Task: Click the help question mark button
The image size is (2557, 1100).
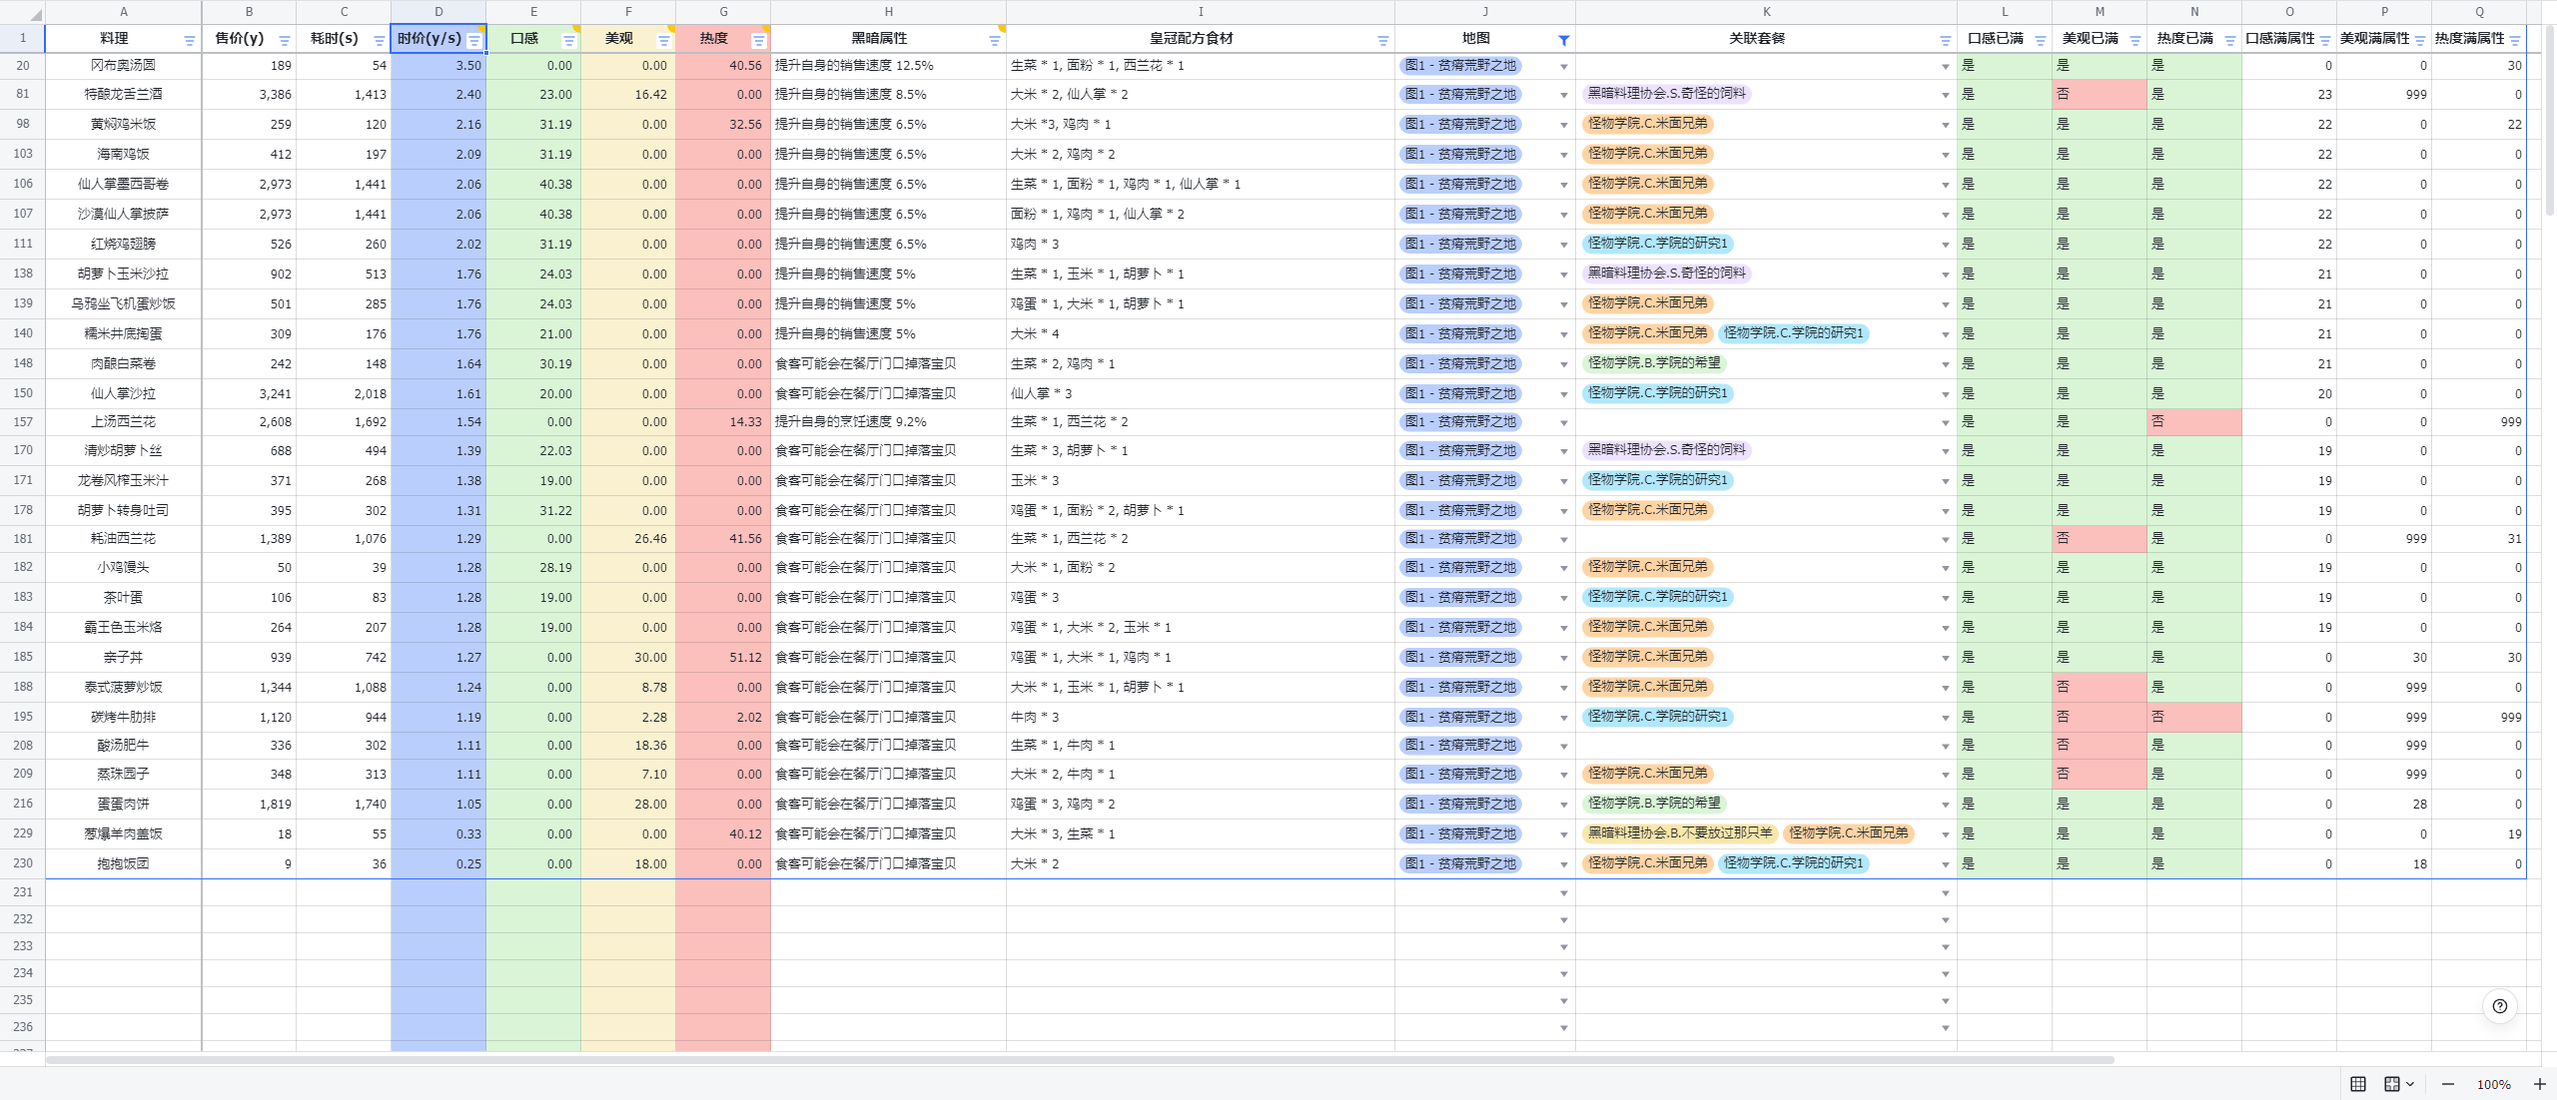Action: [2499, 1006]
